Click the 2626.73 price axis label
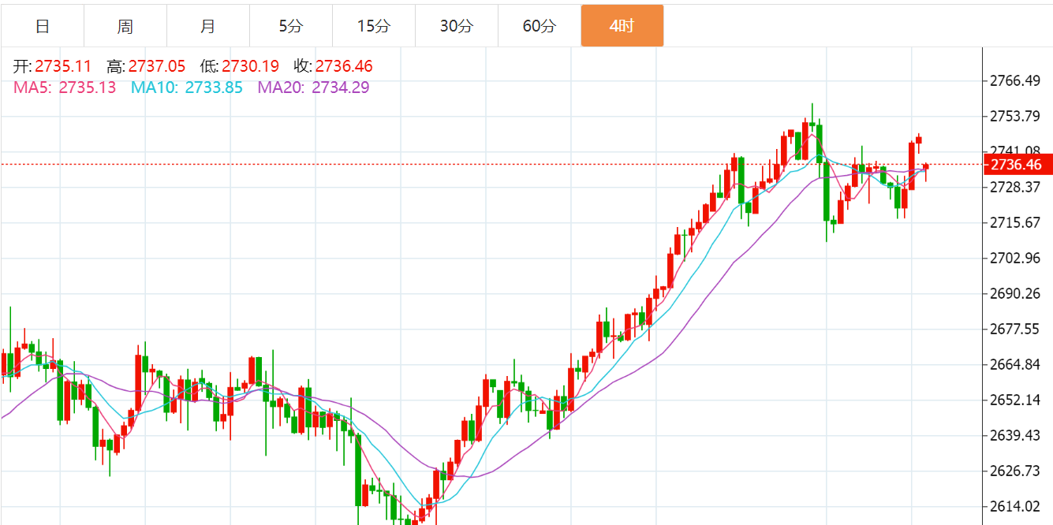Image resolution: width=1053 pixels, height=525 pixels. [1015, 471]
